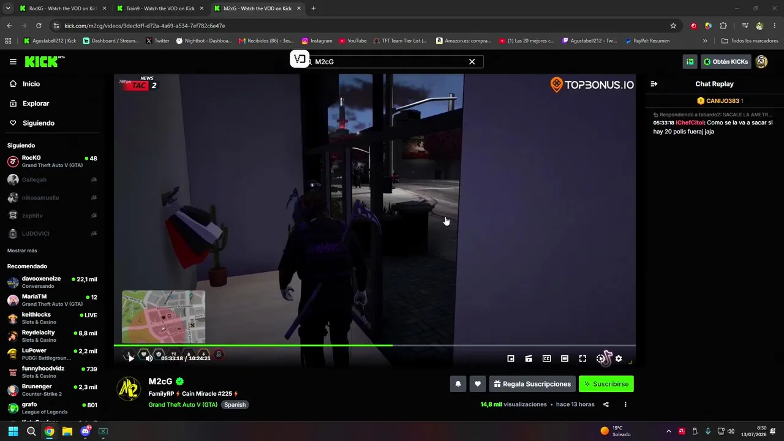Open video settings gear
The image size is (784, 441).
(x=619, y=359)
